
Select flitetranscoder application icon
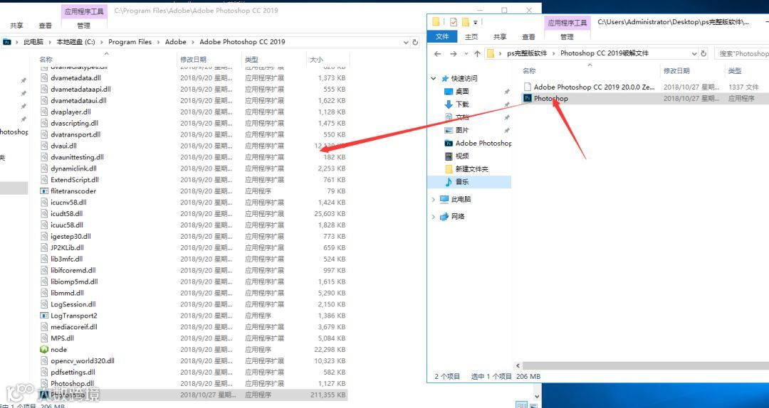coord(44,191)
